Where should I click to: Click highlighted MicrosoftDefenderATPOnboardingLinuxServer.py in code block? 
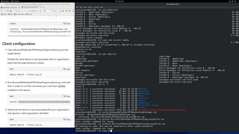pyautogui.click(x=44, y=102)
